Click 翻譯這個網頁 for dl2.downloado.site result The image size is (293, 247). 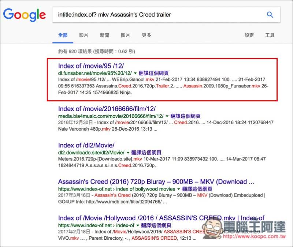tap(146, 153)
